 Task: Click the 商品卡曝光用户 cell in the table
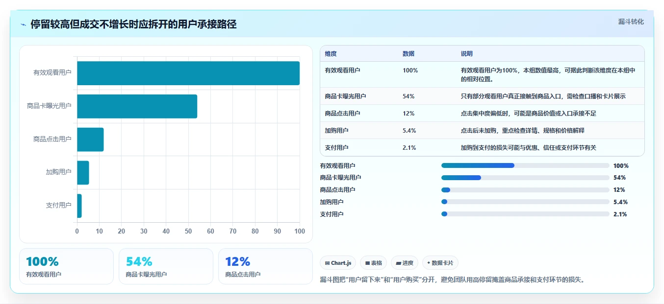(x=345, y=96)
